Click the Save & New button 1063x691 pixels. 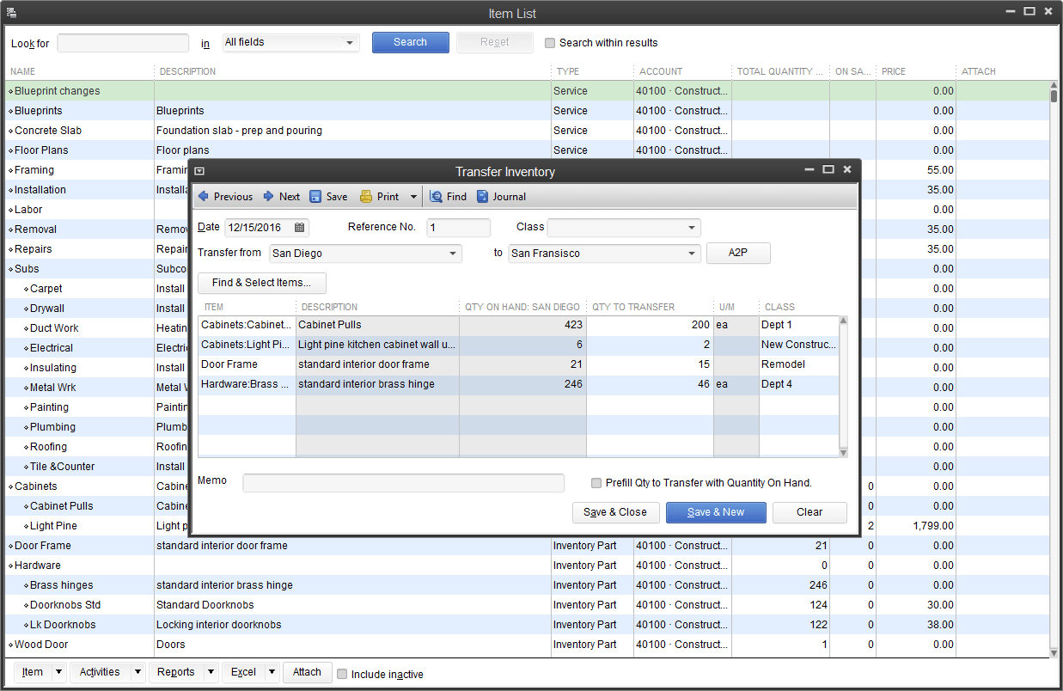coord(716,512)
